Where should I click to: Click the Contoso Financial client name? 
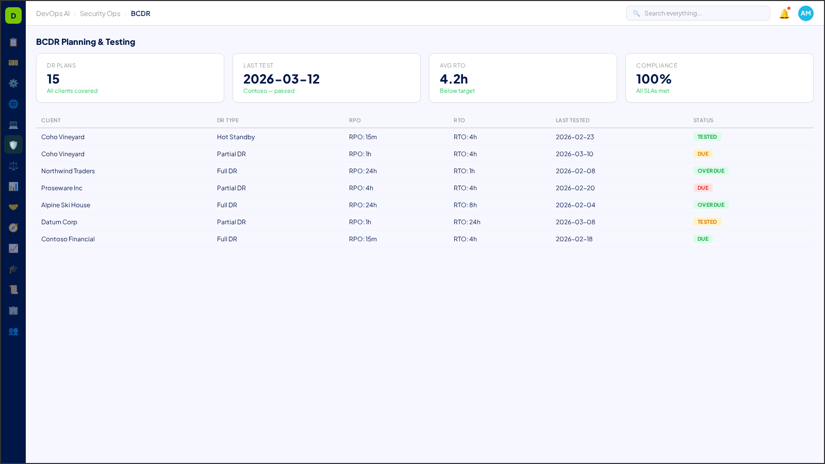(68, 239)
